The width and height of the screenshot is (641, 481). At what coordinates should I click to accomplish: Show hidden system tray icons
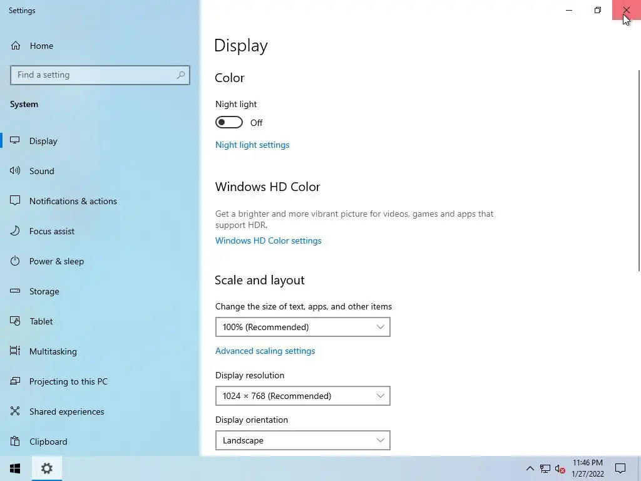(530, 468)
